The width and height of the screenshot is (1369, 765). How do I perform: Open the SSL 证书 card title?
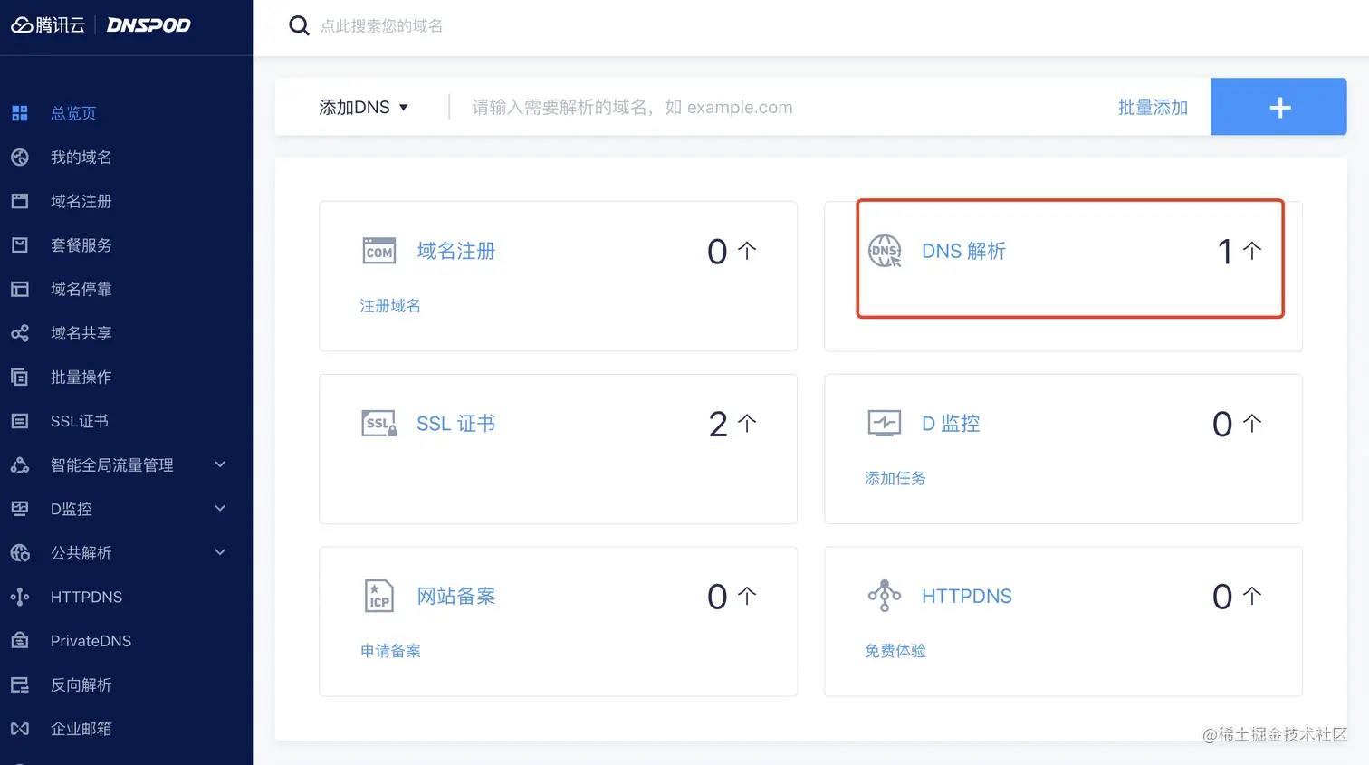click(x=455, y=424)
